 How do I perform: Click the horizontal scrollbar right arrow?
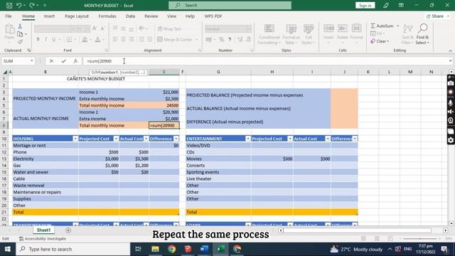(446, 230)
